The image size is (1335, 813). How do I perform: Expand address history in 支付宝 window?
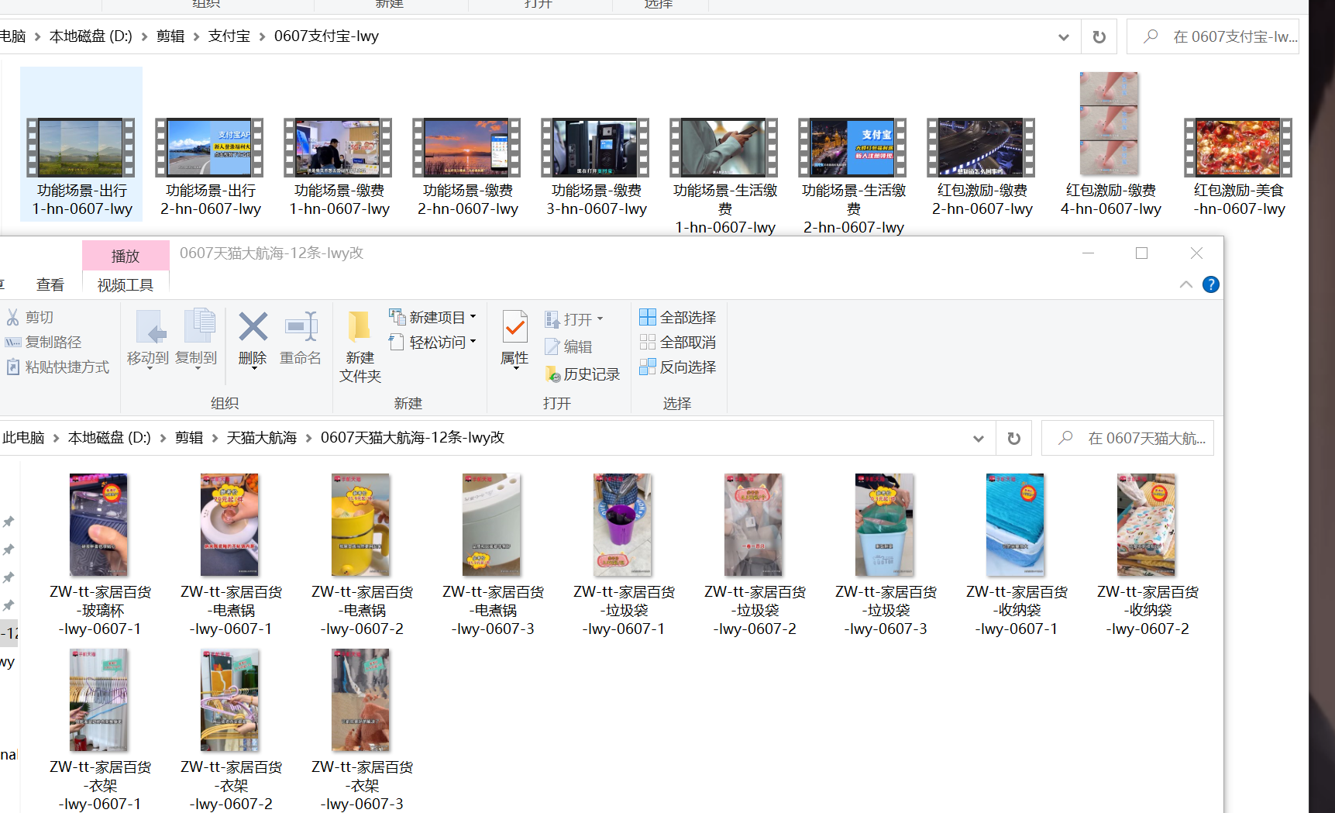coord(1064,36)
